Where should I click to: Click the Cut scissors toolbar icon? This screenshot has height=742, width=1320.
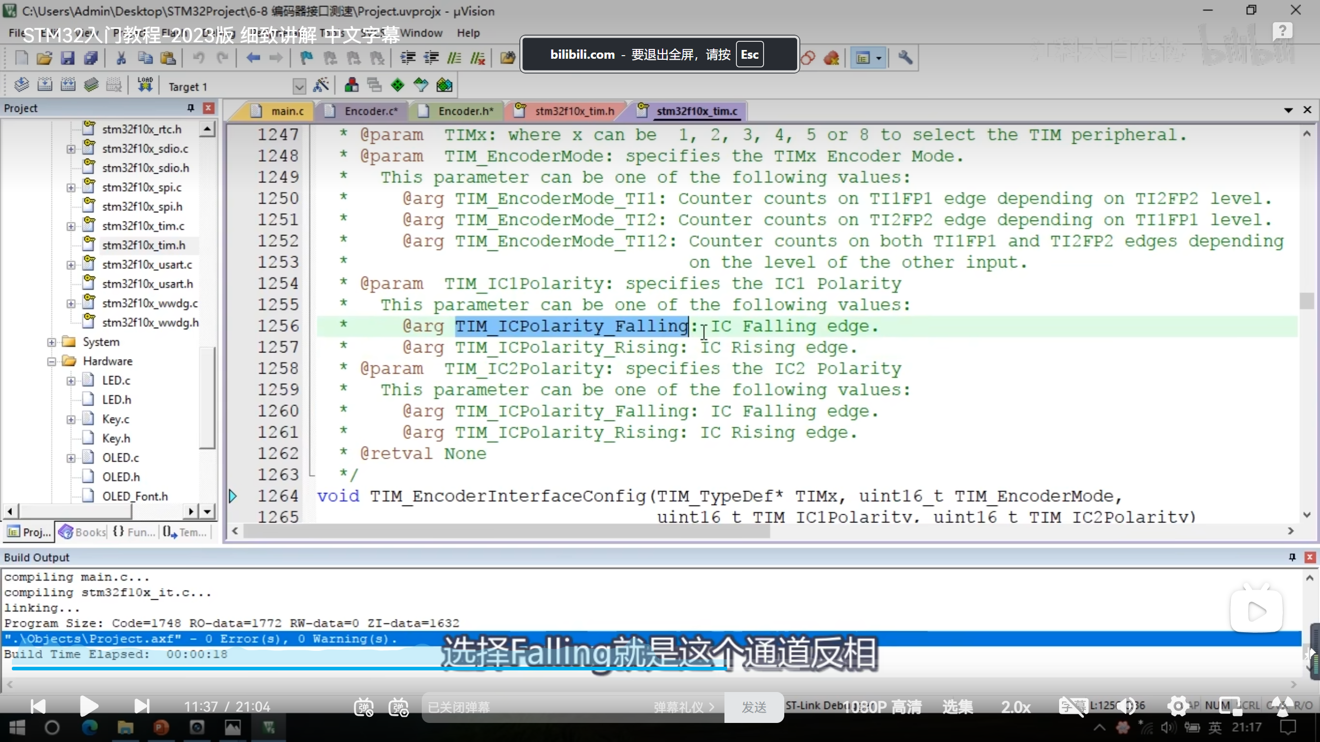point(121,58)
